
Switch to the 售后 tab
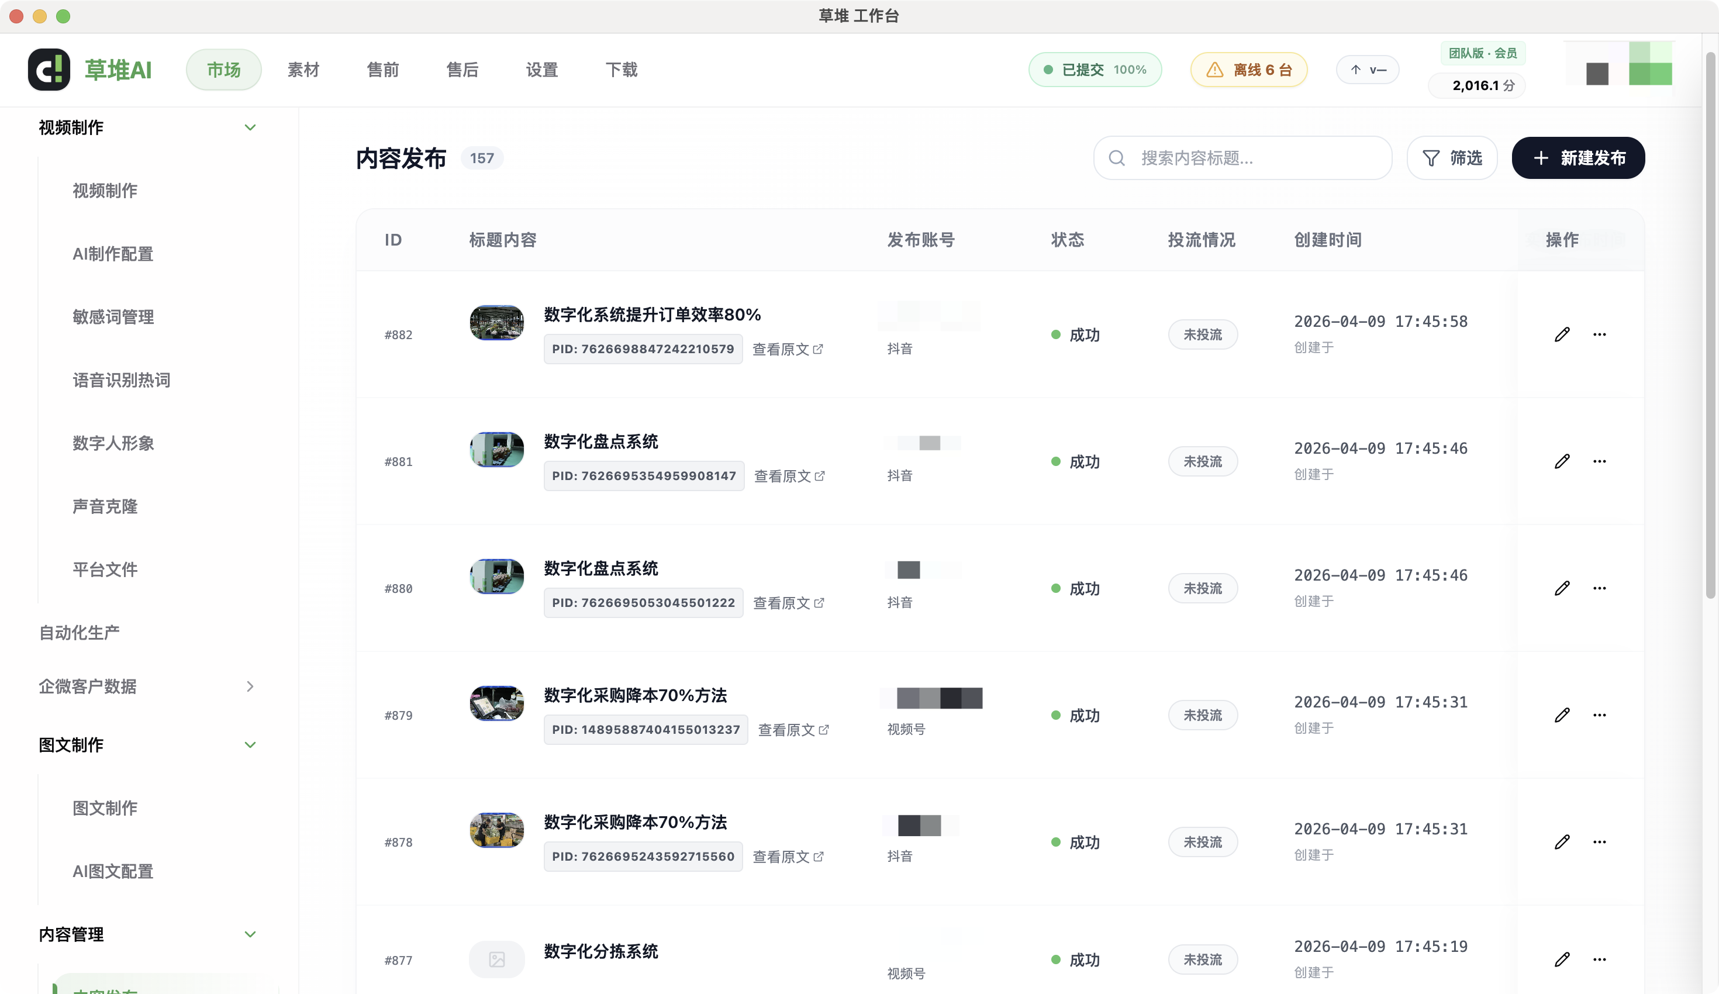click(x=462, y=70)
